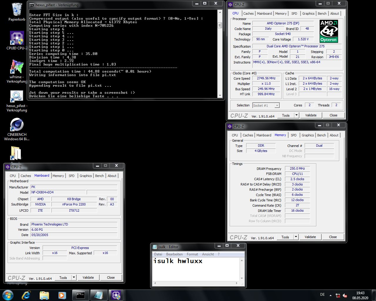This screenshot has width=376, height=301.
Task: Show hidden tray icons arrow
Action: pyautogui.click(x=330, y=295)
